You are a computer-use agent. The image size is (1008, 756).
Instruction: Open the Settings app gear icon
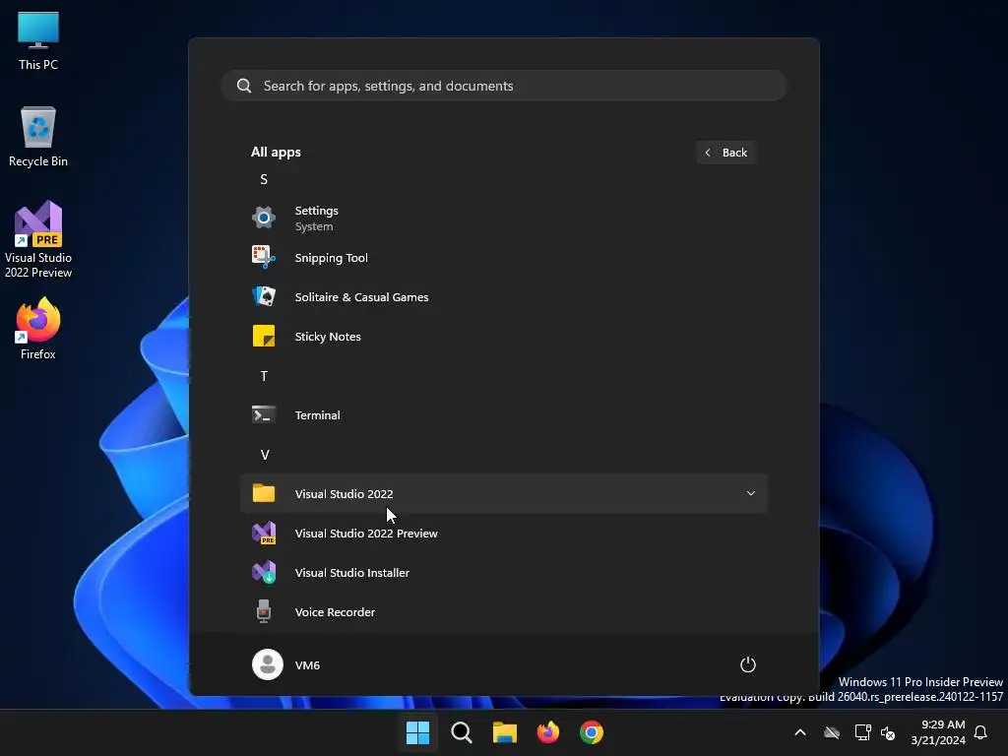click(x=264, y=218)
